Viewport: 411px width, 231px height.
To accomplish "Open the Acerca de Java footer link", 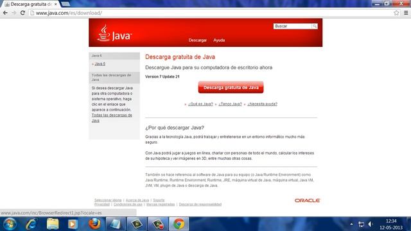I will [x=137, y=200].
